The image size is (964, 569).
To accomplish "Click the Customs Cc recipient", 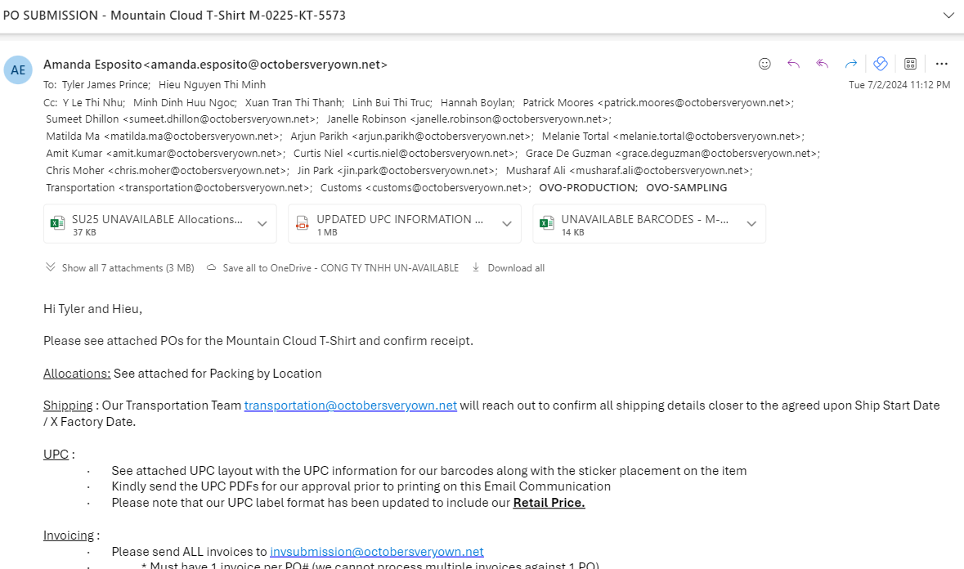I will pyautogui.click(x=425, y=188).
